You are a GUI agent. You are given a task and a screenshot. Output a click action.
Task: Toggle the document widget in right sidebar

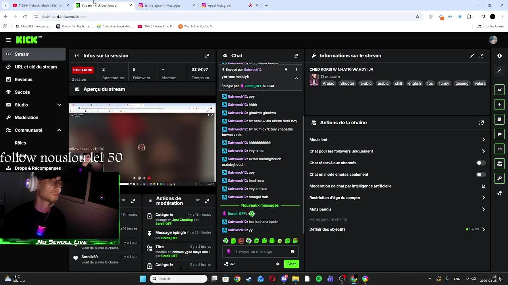pyautogui.click(x=499, y=119)
